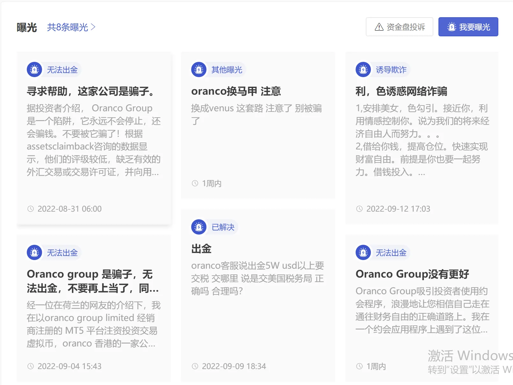Click the warning triangle icon in 资金盘投诉
The height and width of the screenshot is (385, 513).
(379, 27)
